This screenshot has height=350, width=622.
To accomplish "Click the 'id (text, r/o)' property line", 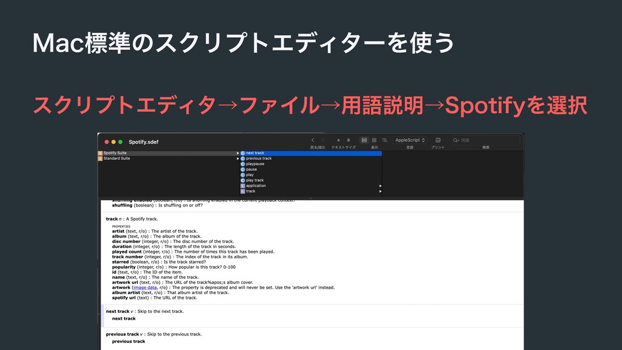I will point(147,272).
